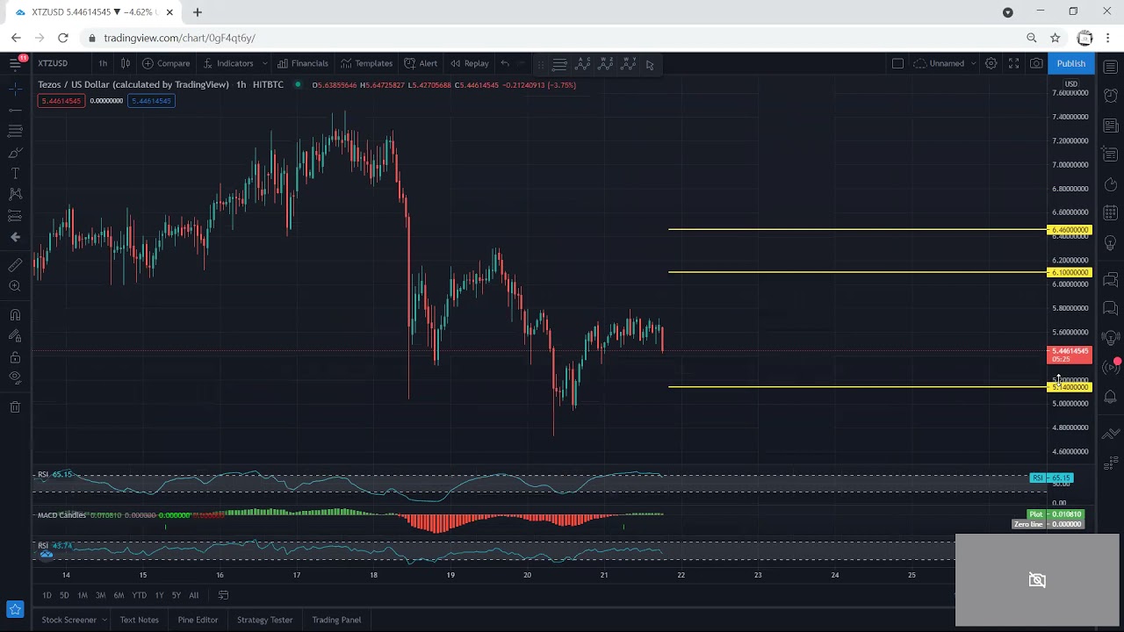Open the notifications bell panel
The height and width of the screenshot is (632, 1124).
pos(1111,397)
